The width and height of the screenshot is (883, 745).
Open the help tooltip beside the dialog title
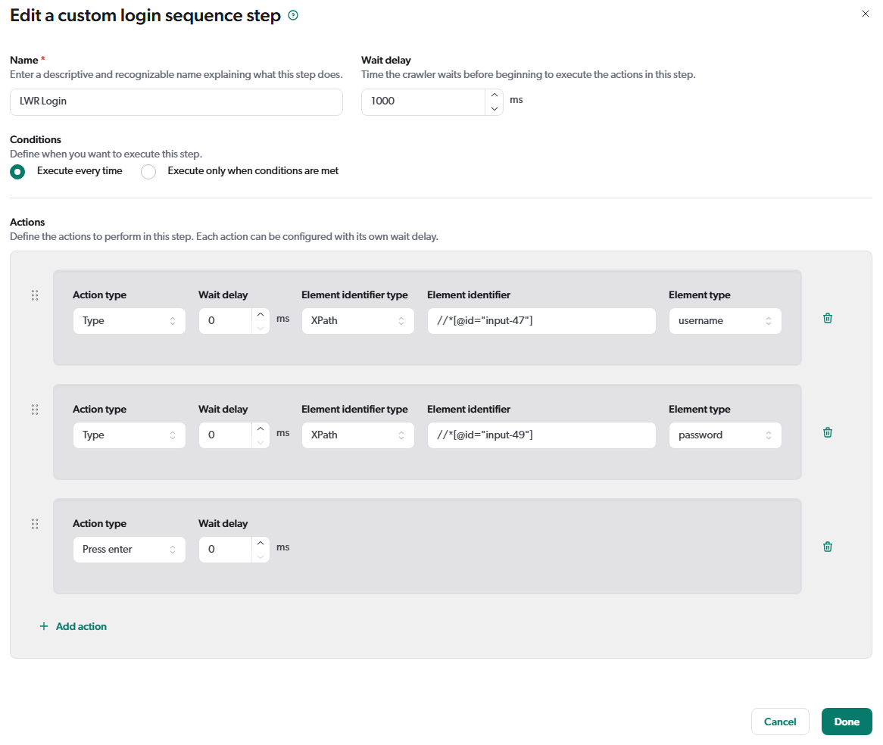pos(293,14)
